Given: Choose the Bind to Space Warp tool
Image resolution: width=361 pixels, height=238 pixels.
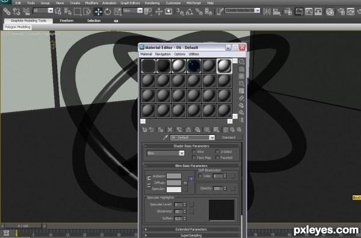Looking at the screenshot, I should click(x=26, y=11).
